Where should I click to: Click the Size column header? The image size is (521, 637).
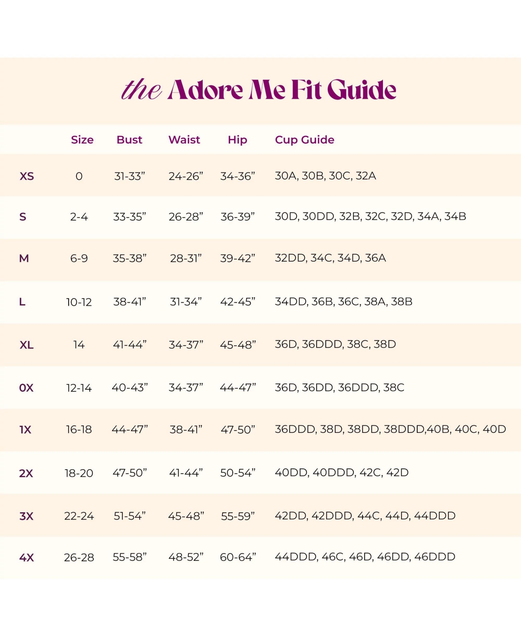[82, 139]
